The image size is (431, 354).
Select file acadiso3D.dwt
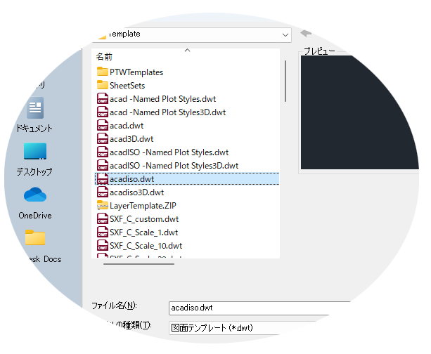pyautogui.click(x=136, y=192)
